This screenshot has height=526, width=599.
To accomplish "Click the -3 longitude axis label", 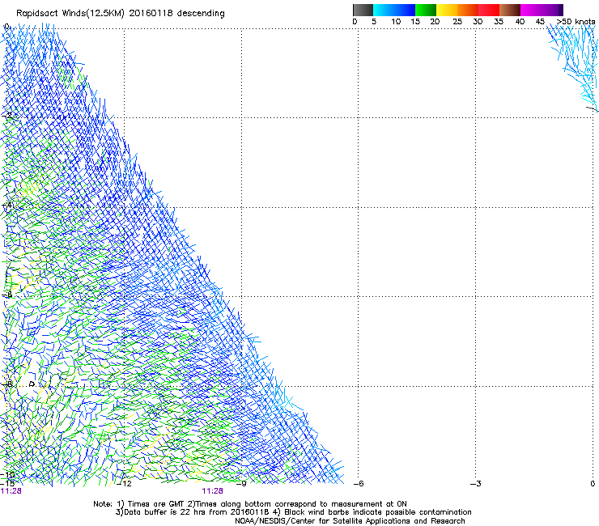I will click(476, 484).
